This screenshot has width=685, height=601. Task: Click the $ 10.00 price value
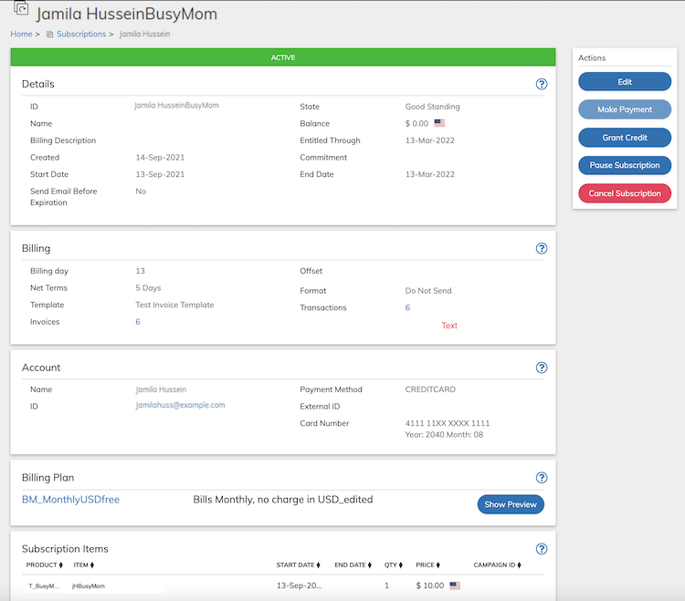point(430,585)
